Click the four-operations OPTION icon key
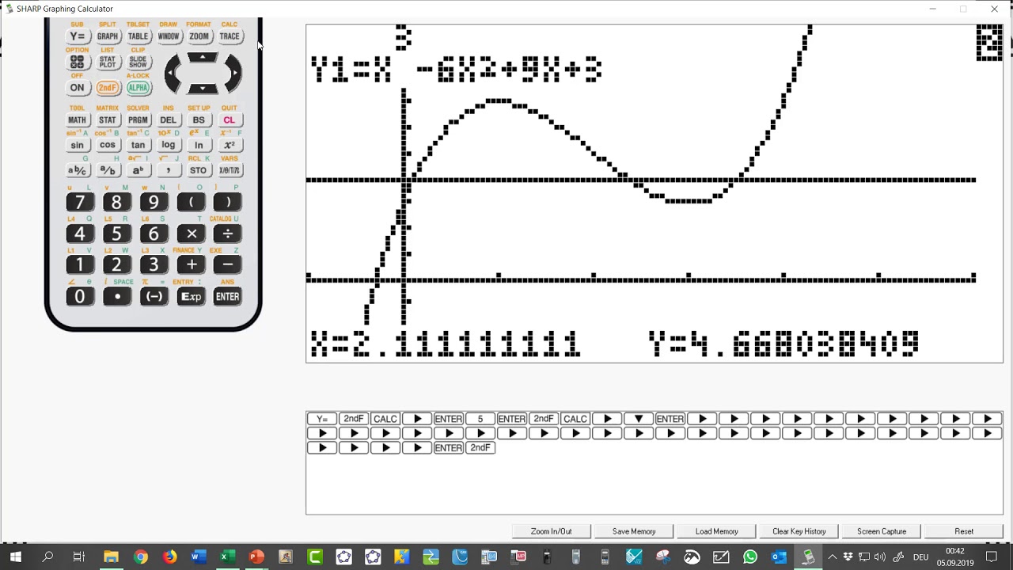Screen dimensions: 1013x570 77,62
